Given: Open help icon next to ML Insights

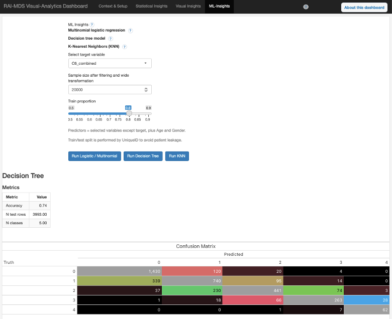Looking at the screenshot, I should click(92, 25).
